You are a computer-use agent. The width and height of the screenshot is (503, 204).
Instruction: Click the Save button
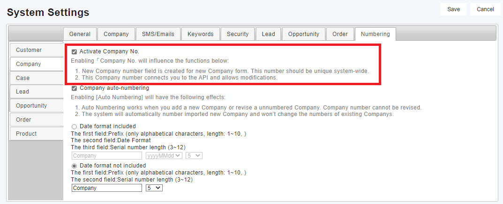point(453,9)
